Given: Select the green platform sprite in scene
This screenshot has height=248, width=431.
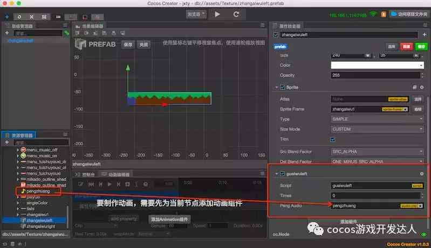Looking at the screenshot, I should tap(169, 98).
